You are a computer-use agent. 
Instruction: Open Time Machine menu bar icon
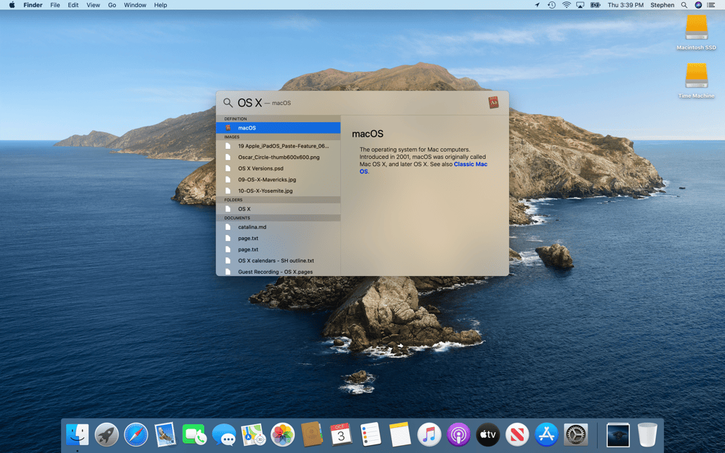tap(552, 5)
